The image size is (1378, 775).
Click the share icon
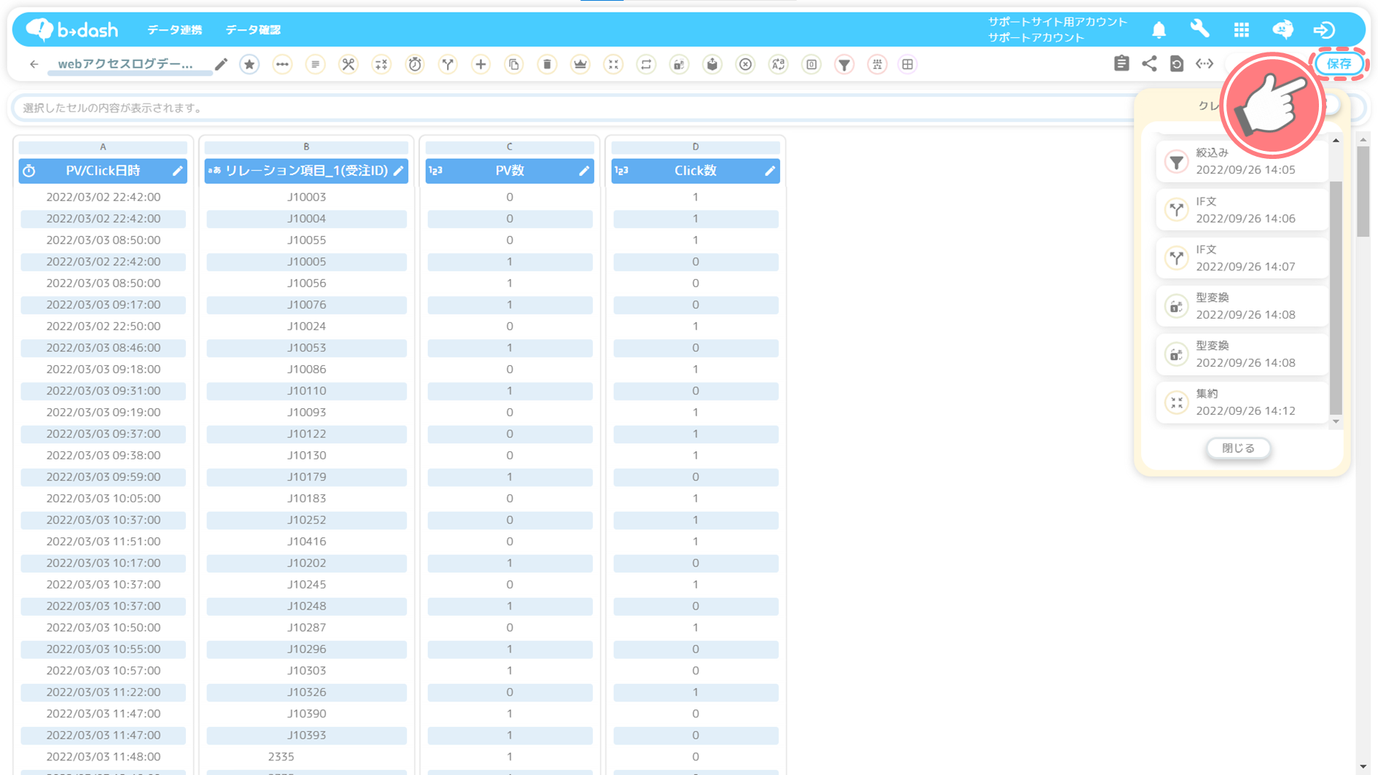[1149, 63]
